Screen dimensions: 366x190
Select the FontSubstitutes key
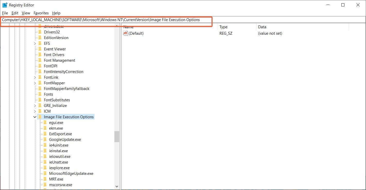(57, 100)
